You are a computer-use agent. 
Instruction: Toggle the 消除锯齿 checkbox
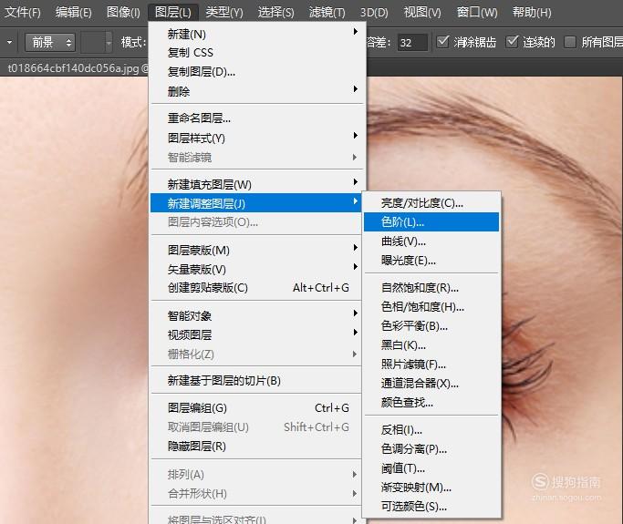pos(442,42)
